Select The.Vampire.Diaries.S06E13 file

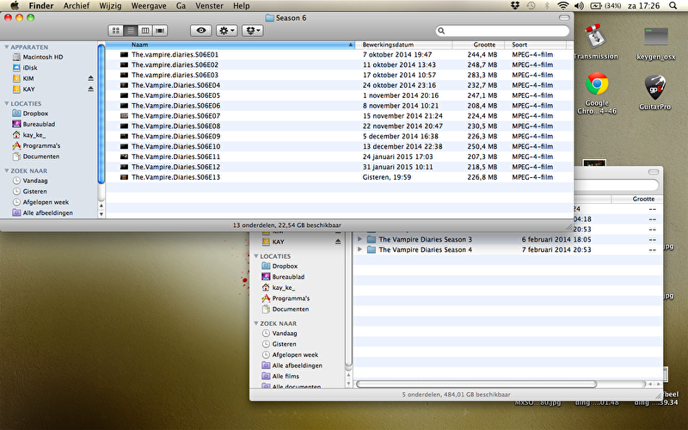click(175, 177)
